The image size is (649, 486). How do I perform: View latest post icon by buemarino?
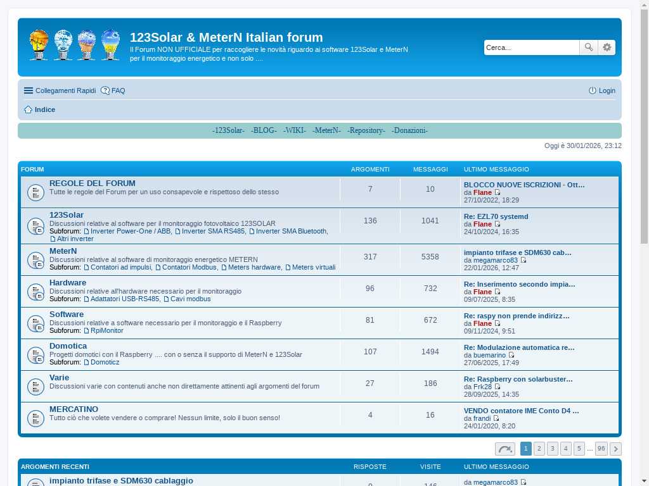(511, 355)
